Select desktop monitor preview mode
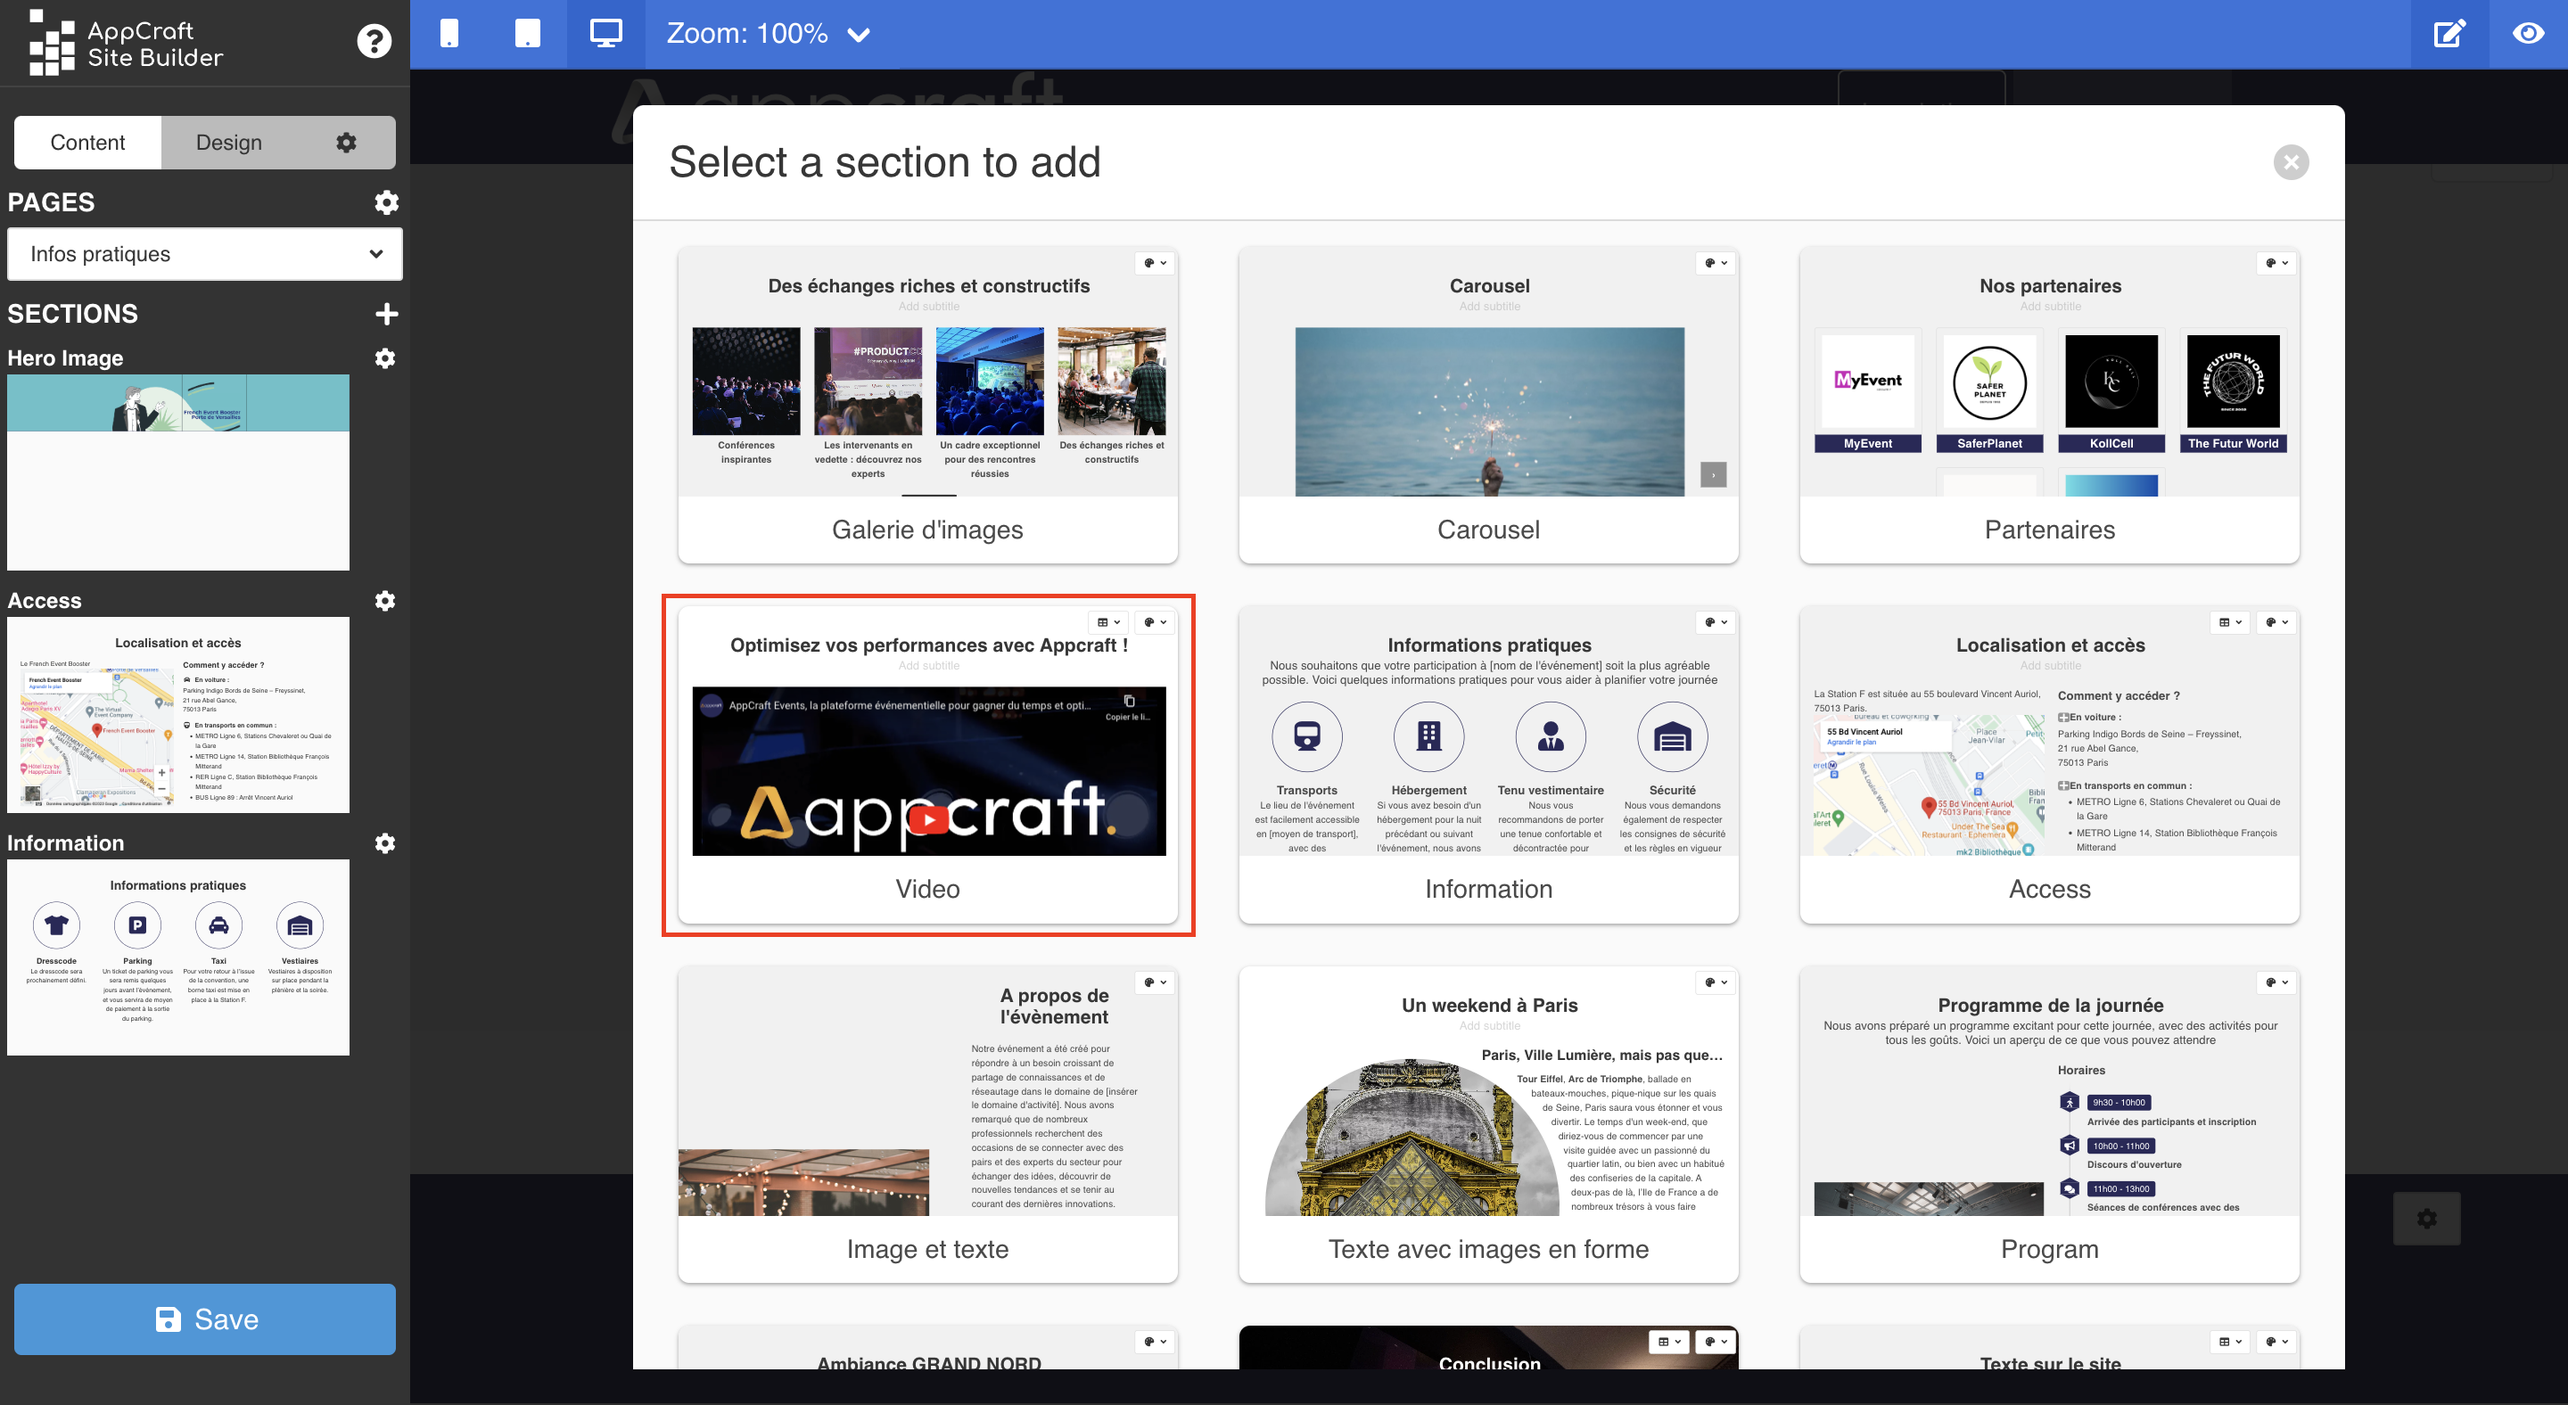 pyautogui.click(x=605, y=34)
